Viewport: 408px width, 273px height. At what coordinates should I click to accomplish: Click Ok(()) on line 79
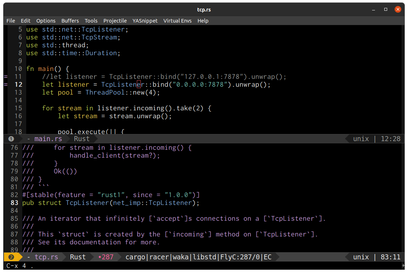(x=66, y=171)
